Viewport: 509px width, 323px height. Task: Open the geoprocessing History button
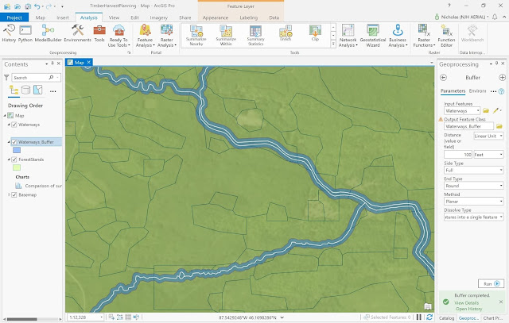coord(9,33)
